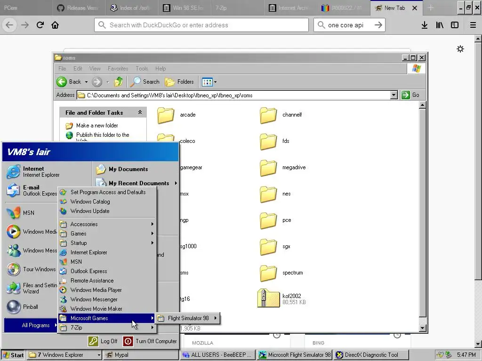Screen dimensions: 482x361
Task: Click the Start button
Action: [13, 355]
